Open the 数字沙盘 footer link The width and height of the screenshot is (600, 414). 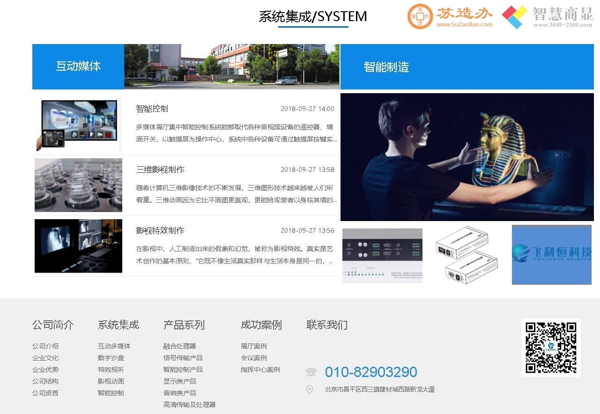pyautogui.click(x=111, y=358)
